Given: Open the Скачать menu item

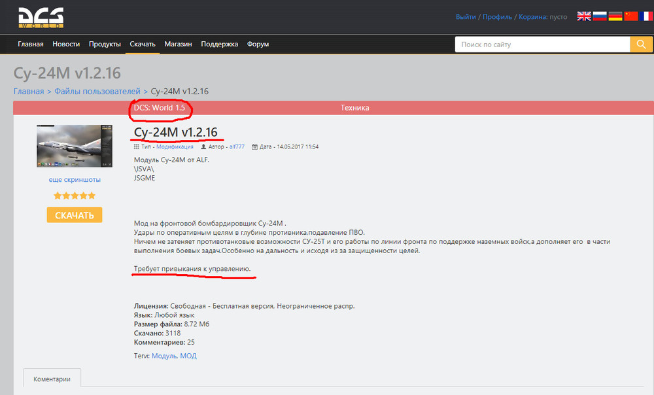Looking at the screenshot, I should (142, 44).
